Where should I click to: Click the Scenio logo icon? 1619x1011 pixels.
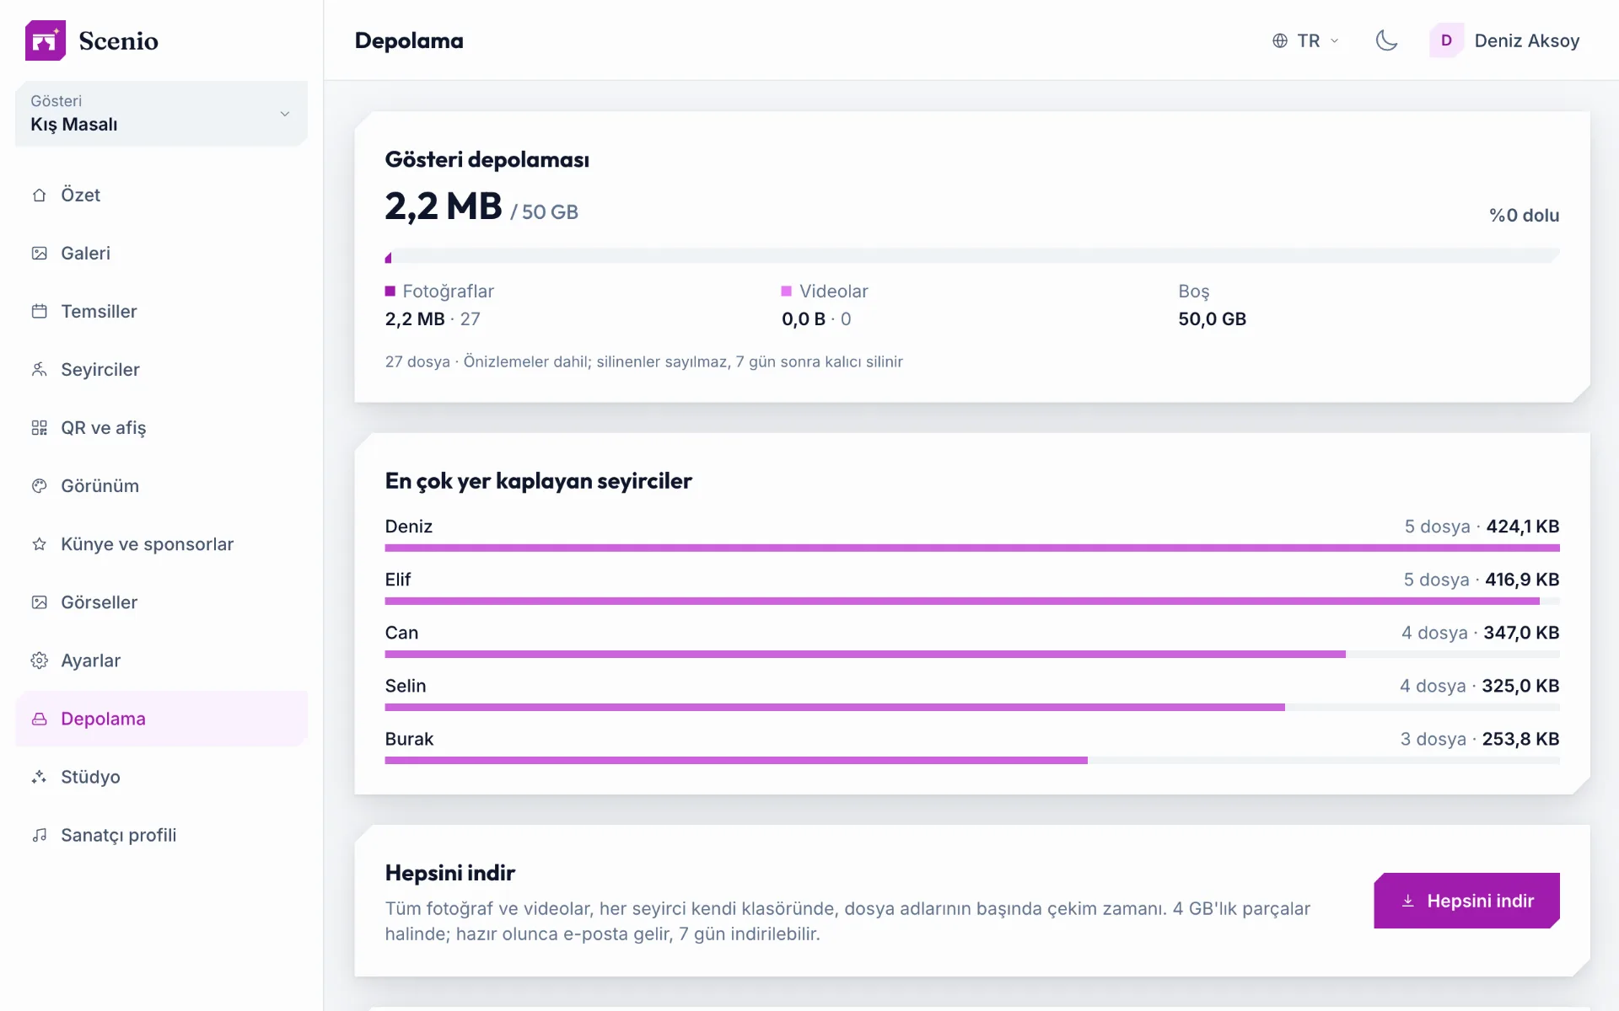[46, 40]
